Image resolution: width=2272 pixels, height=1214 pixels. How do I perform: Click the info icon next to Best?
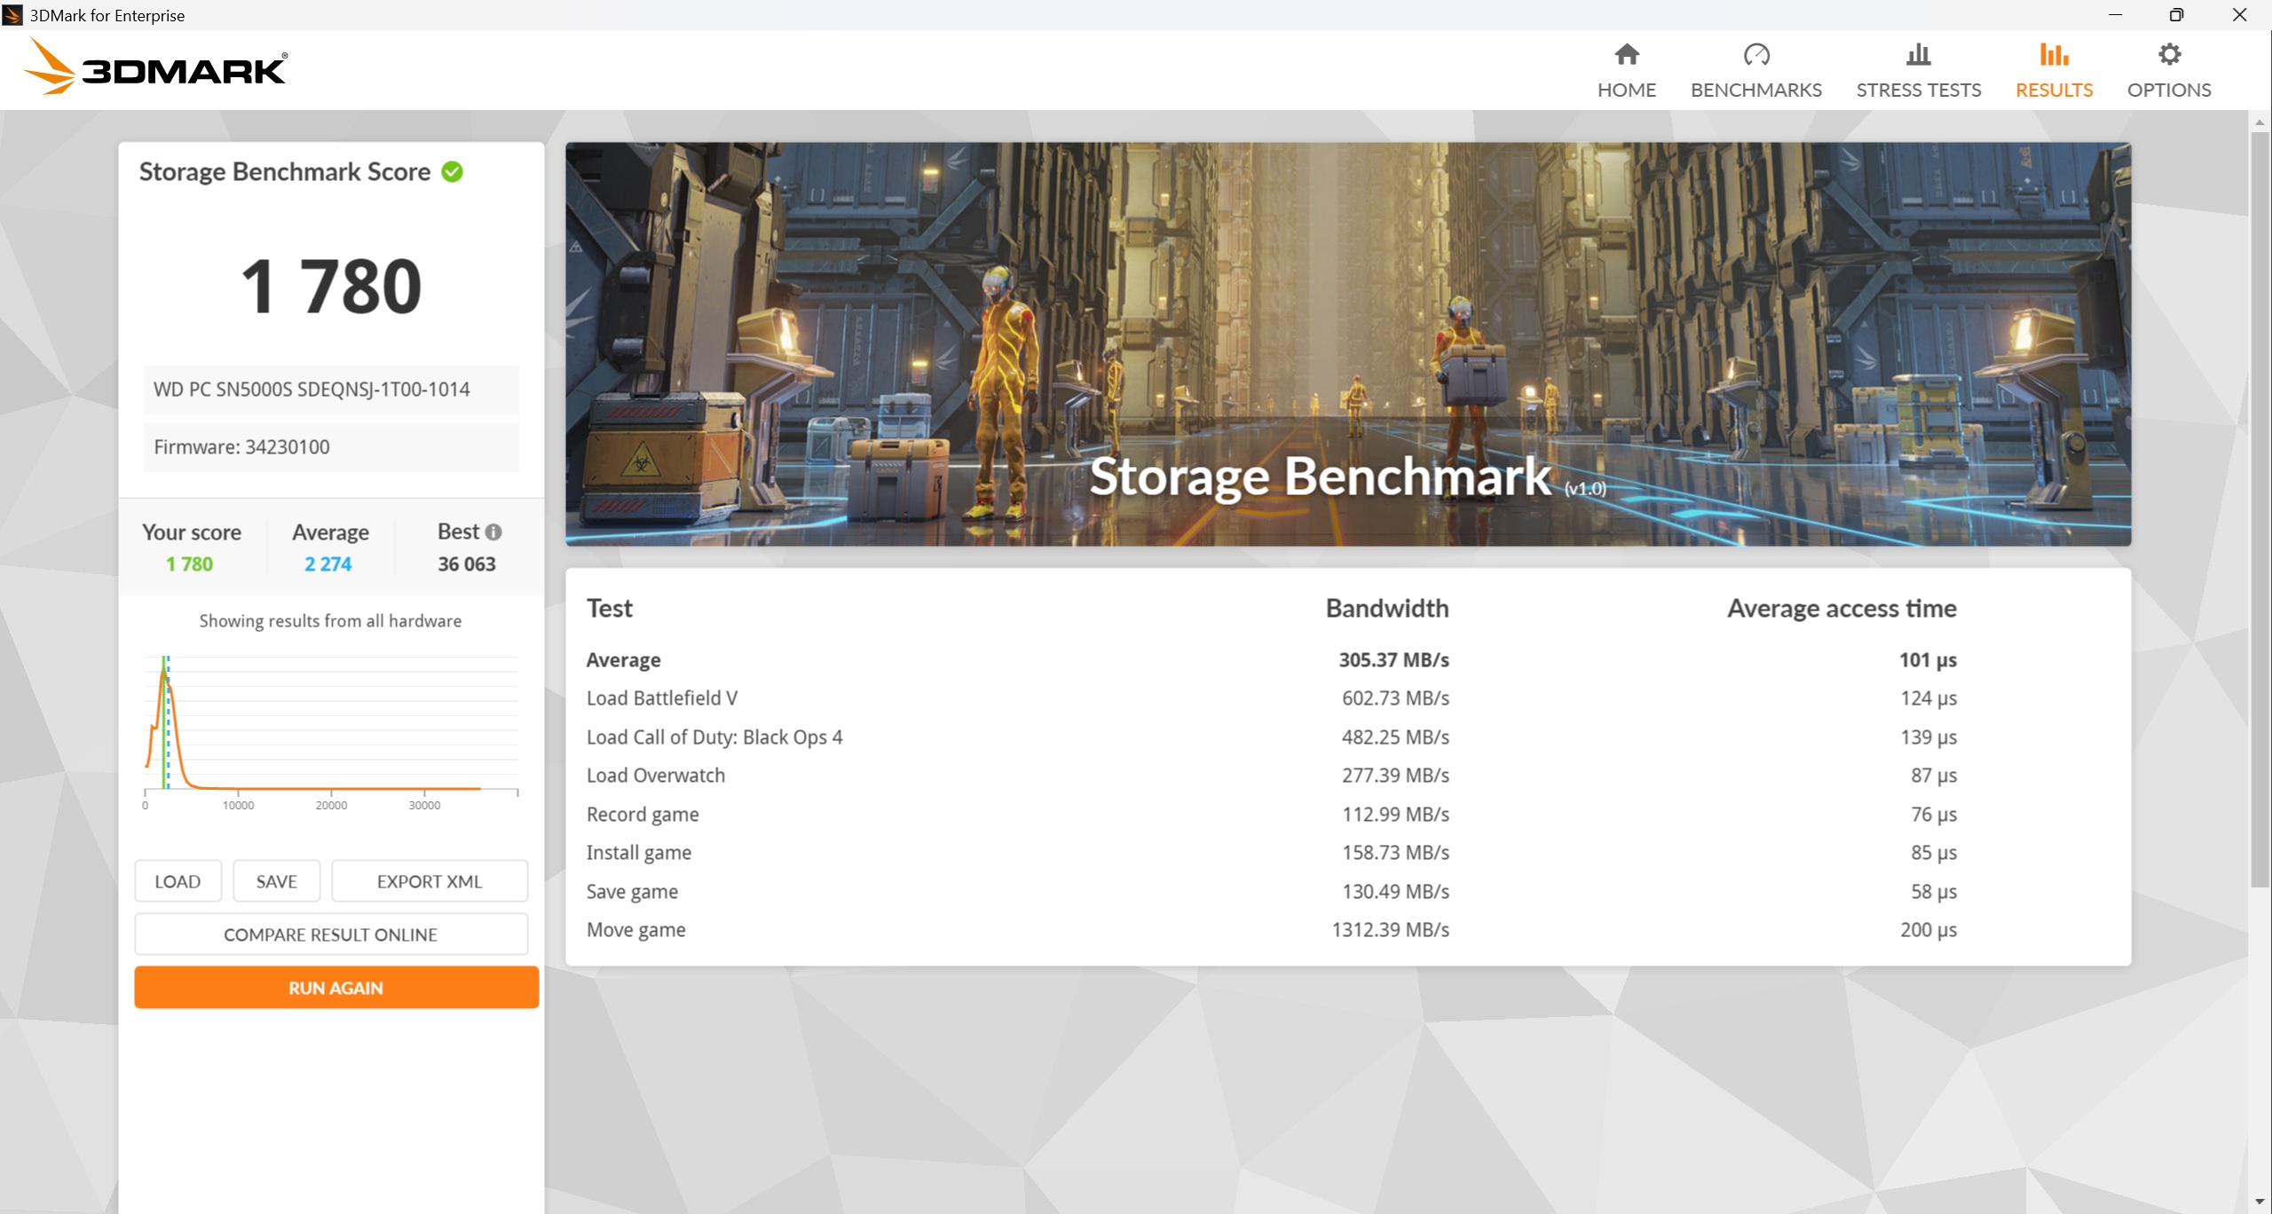click(x=493, y=532)
